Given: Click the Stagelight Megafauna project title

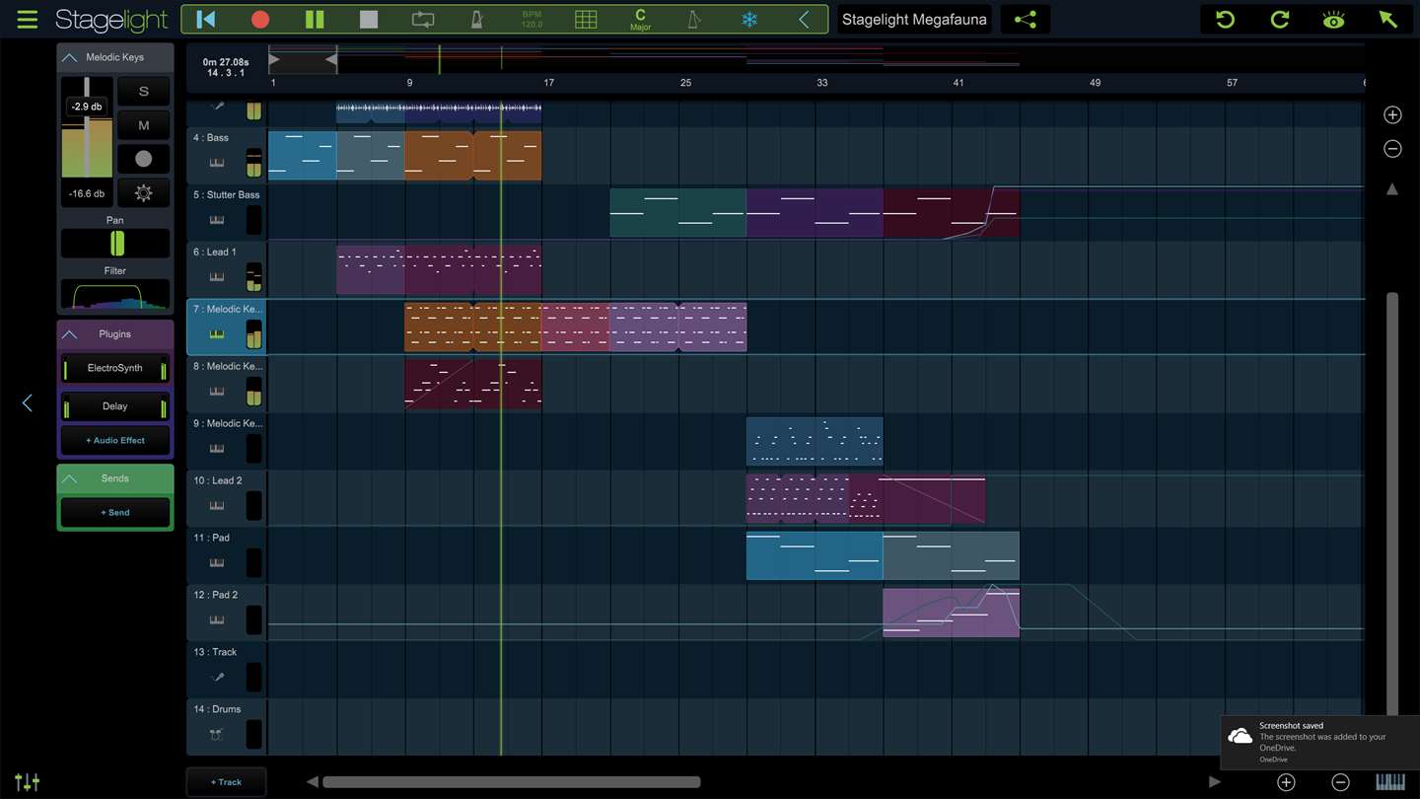Looking at the screenshot, I should tap(914, 20).
